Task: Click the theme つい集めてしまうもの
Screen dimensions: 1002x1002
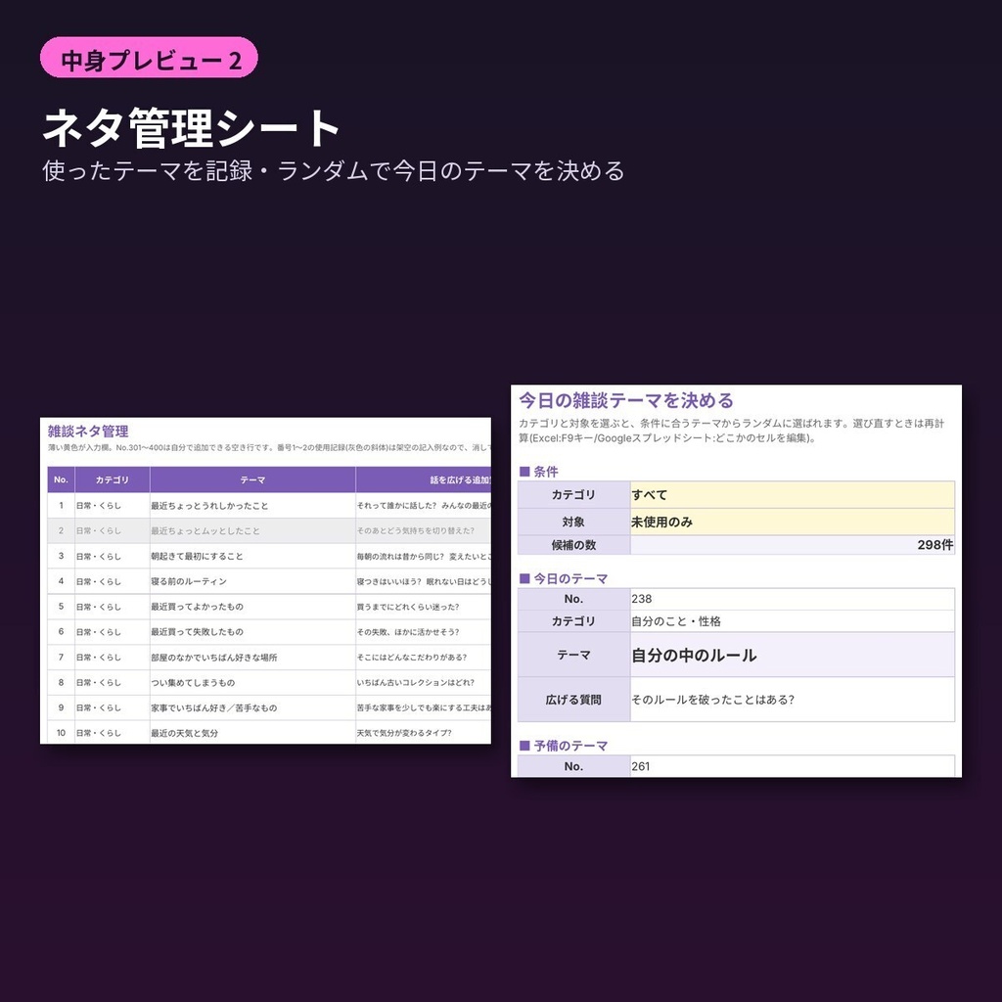Action: 193,682
